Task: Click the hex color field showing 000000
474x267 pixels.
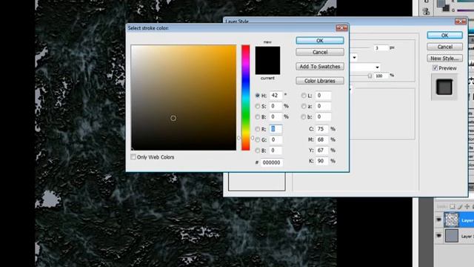Action: (x=272, y=162)
